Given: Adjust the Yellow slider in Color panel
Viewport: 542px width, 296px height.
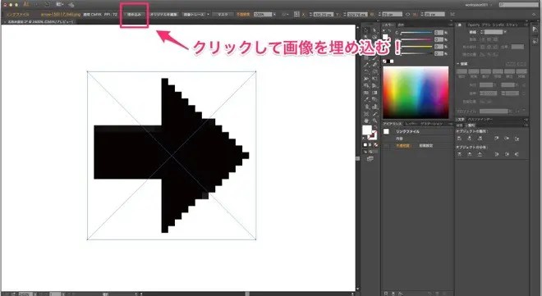Looking at the screenshot, I should 417,47.
